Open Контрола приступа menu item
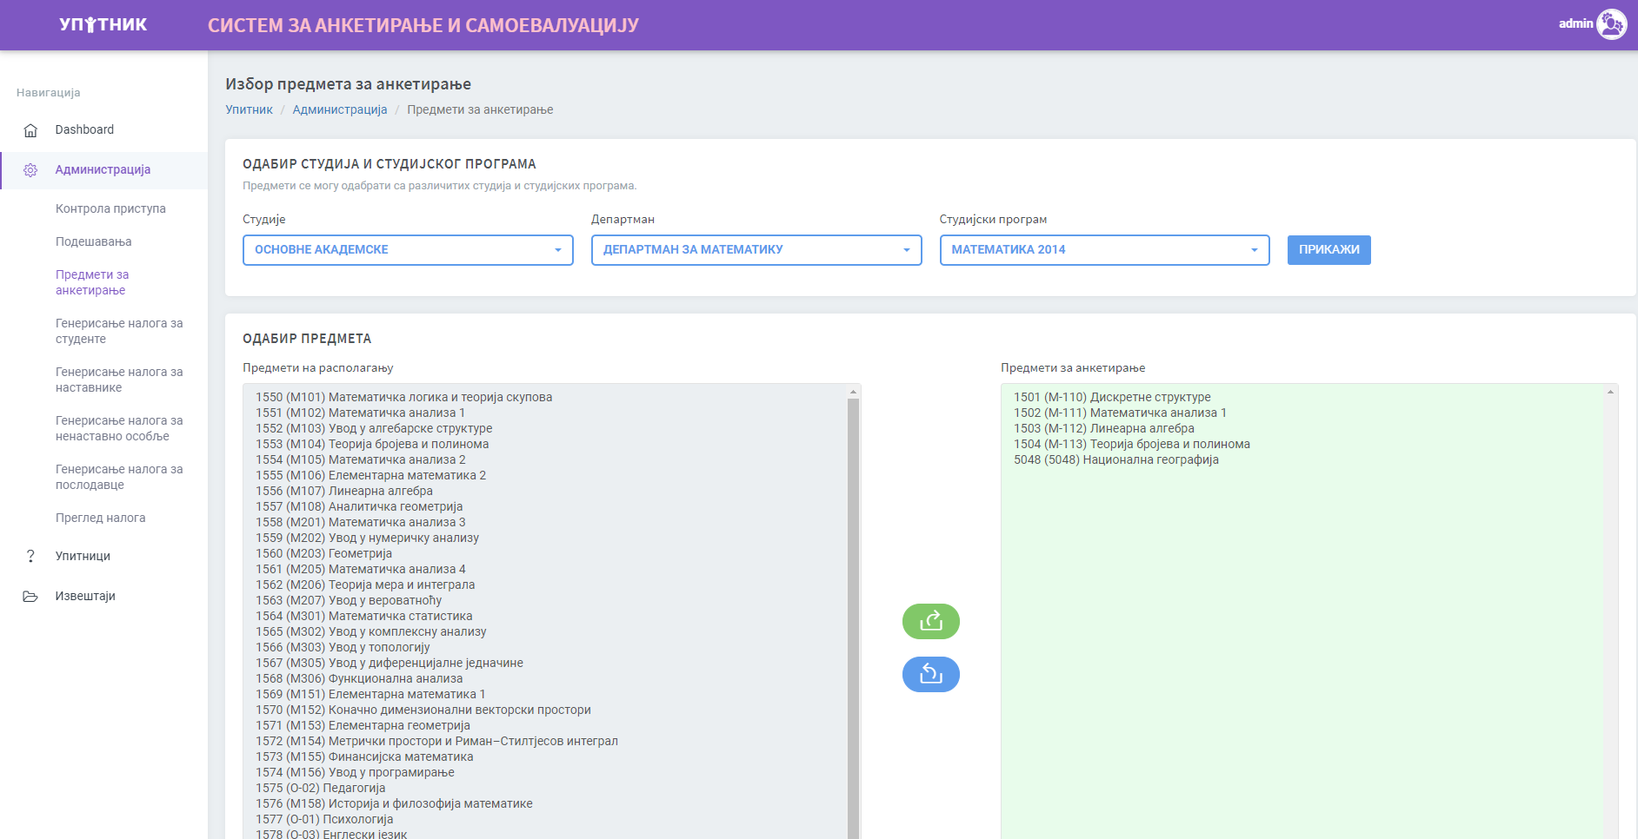1638x839 pixels. tap(110, 208)
